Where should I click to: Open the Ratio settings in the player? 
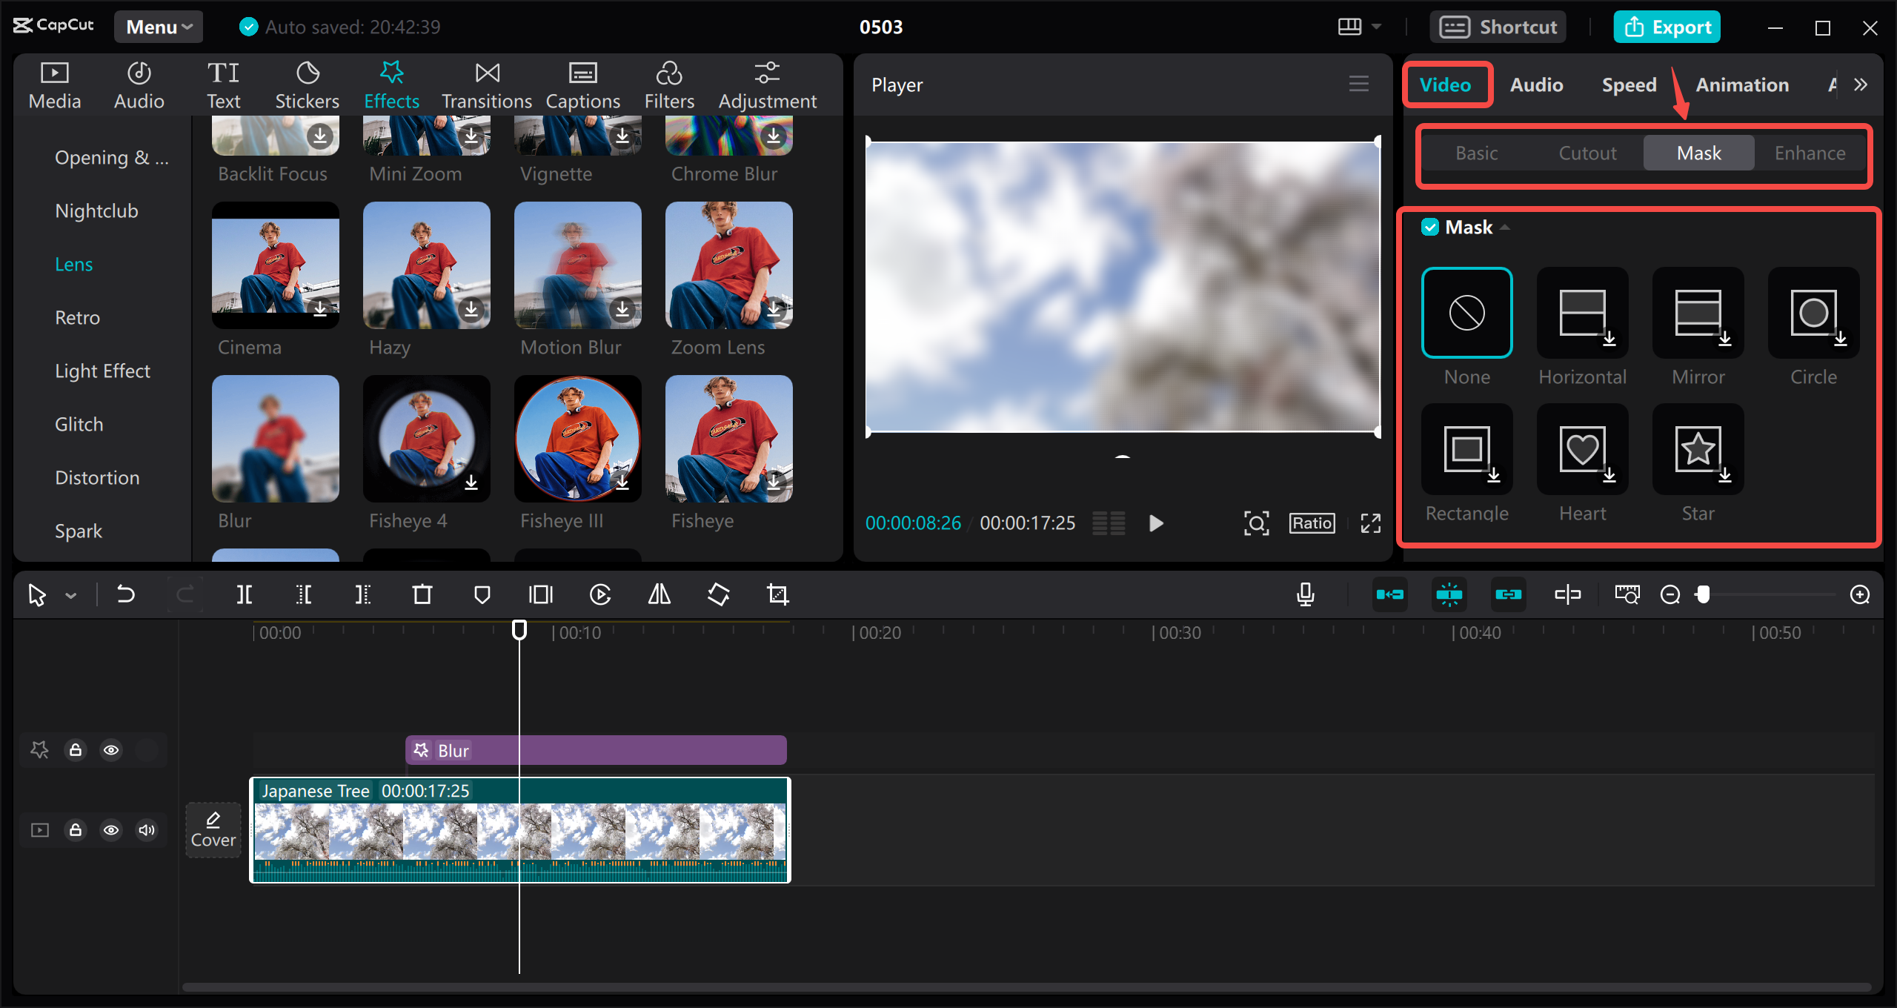click(x=1311, y=523)
